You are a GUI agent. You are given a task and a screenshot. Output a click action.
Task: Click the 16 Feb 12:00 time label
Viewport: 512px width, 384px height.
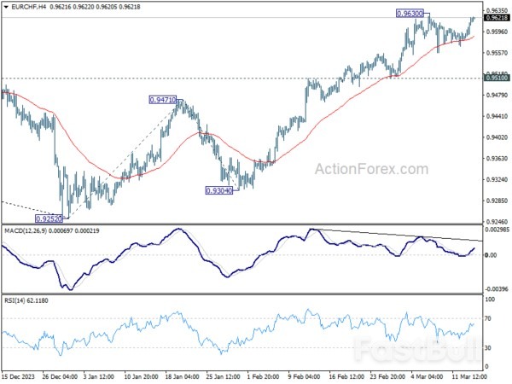(x=346, y=377)
